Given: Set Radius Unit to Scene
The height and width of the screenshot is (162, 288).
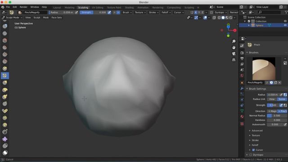Looking at the screenshot, I should click(282, 99).
